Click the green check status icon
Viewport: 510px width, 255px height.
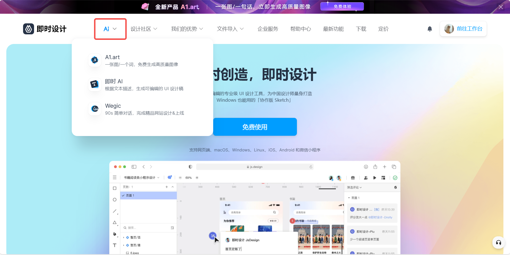[x=395, y=178]
